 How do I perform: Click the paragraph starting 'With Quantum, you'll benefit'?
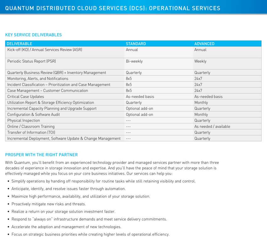point(112,168)
